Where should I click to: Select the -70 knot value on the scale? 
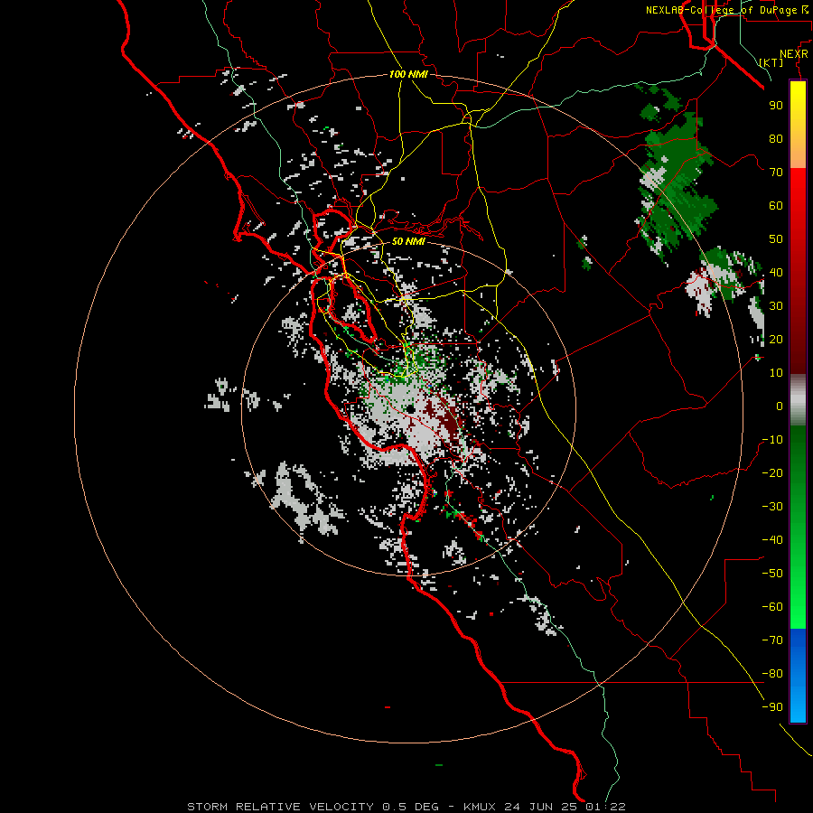click(x=772, y=640)
